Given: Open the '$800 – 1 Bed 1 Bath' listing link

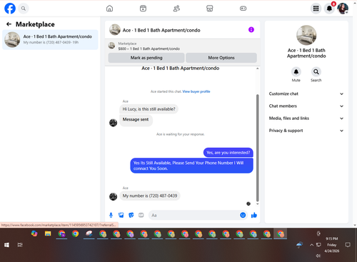Looking at the screenshot, I should (149, 49).
